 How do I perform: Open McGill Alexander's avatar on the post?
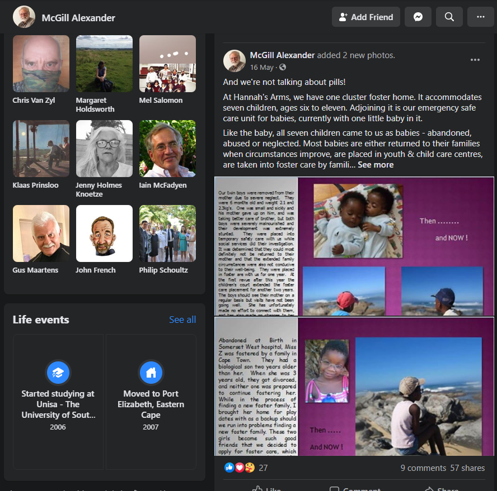[235, 61]
